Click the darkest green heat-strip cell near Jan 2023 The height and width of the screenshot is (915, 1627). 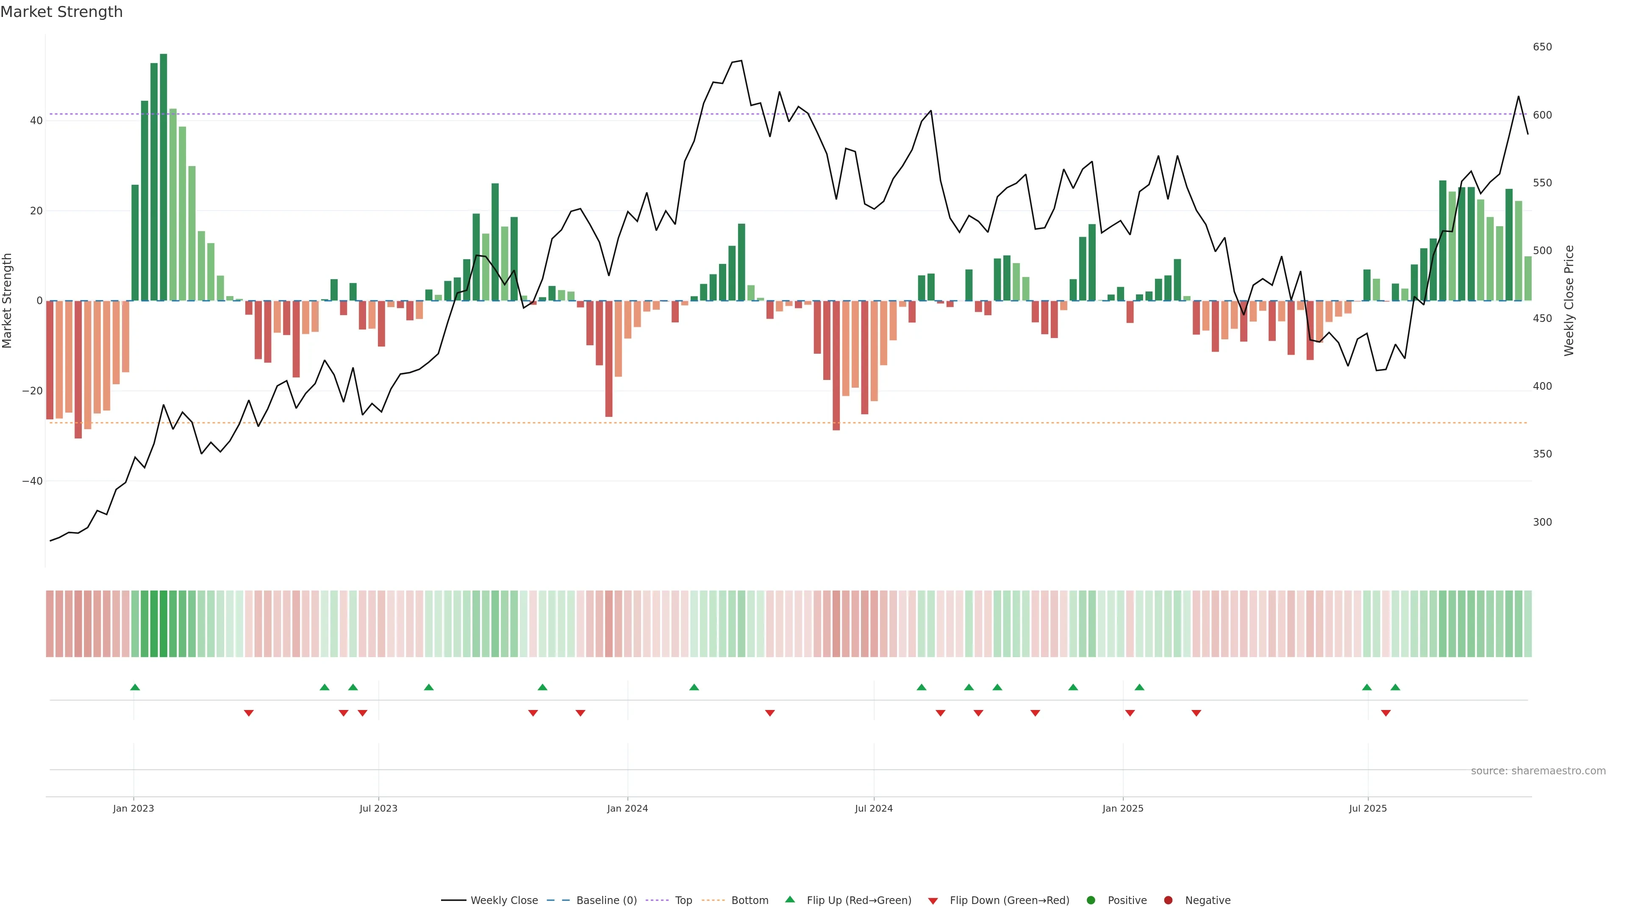pos(164,623)
